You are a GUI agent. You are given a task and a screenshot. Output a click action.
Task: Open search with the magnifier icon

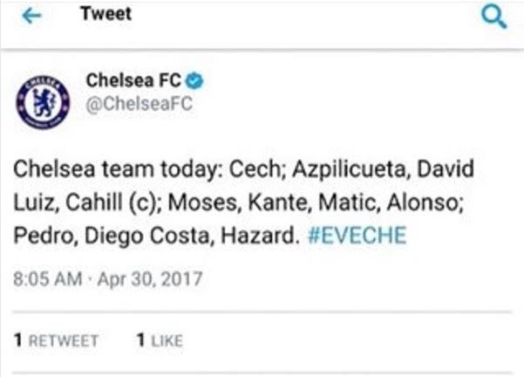pyautogui.click(x=493, y=17)
